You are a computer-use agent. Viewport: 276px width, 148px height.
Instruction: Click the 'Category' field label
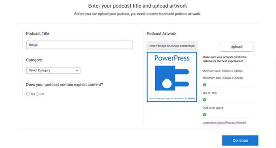[x=34, y=60]
